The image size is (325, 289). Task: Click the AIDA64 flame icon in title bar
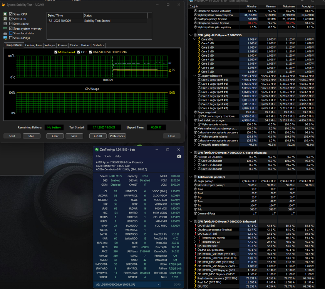(3, 4)
